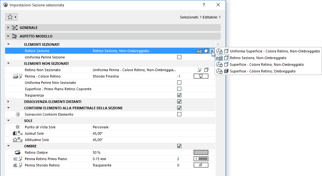Click shaded cube icon of Superficie Ombreggiato option
This screenshot has width=322, height=176.
(x=226, y=71)
